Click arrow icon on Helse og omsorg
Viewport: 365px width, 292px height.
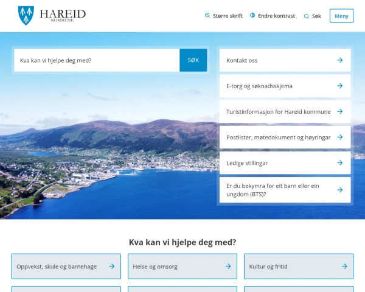(228, 266)
